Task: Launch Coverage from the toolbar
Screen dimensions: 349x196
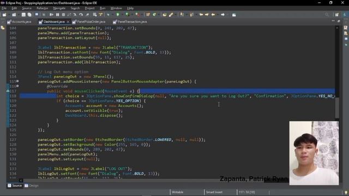Action: [127, 15]
